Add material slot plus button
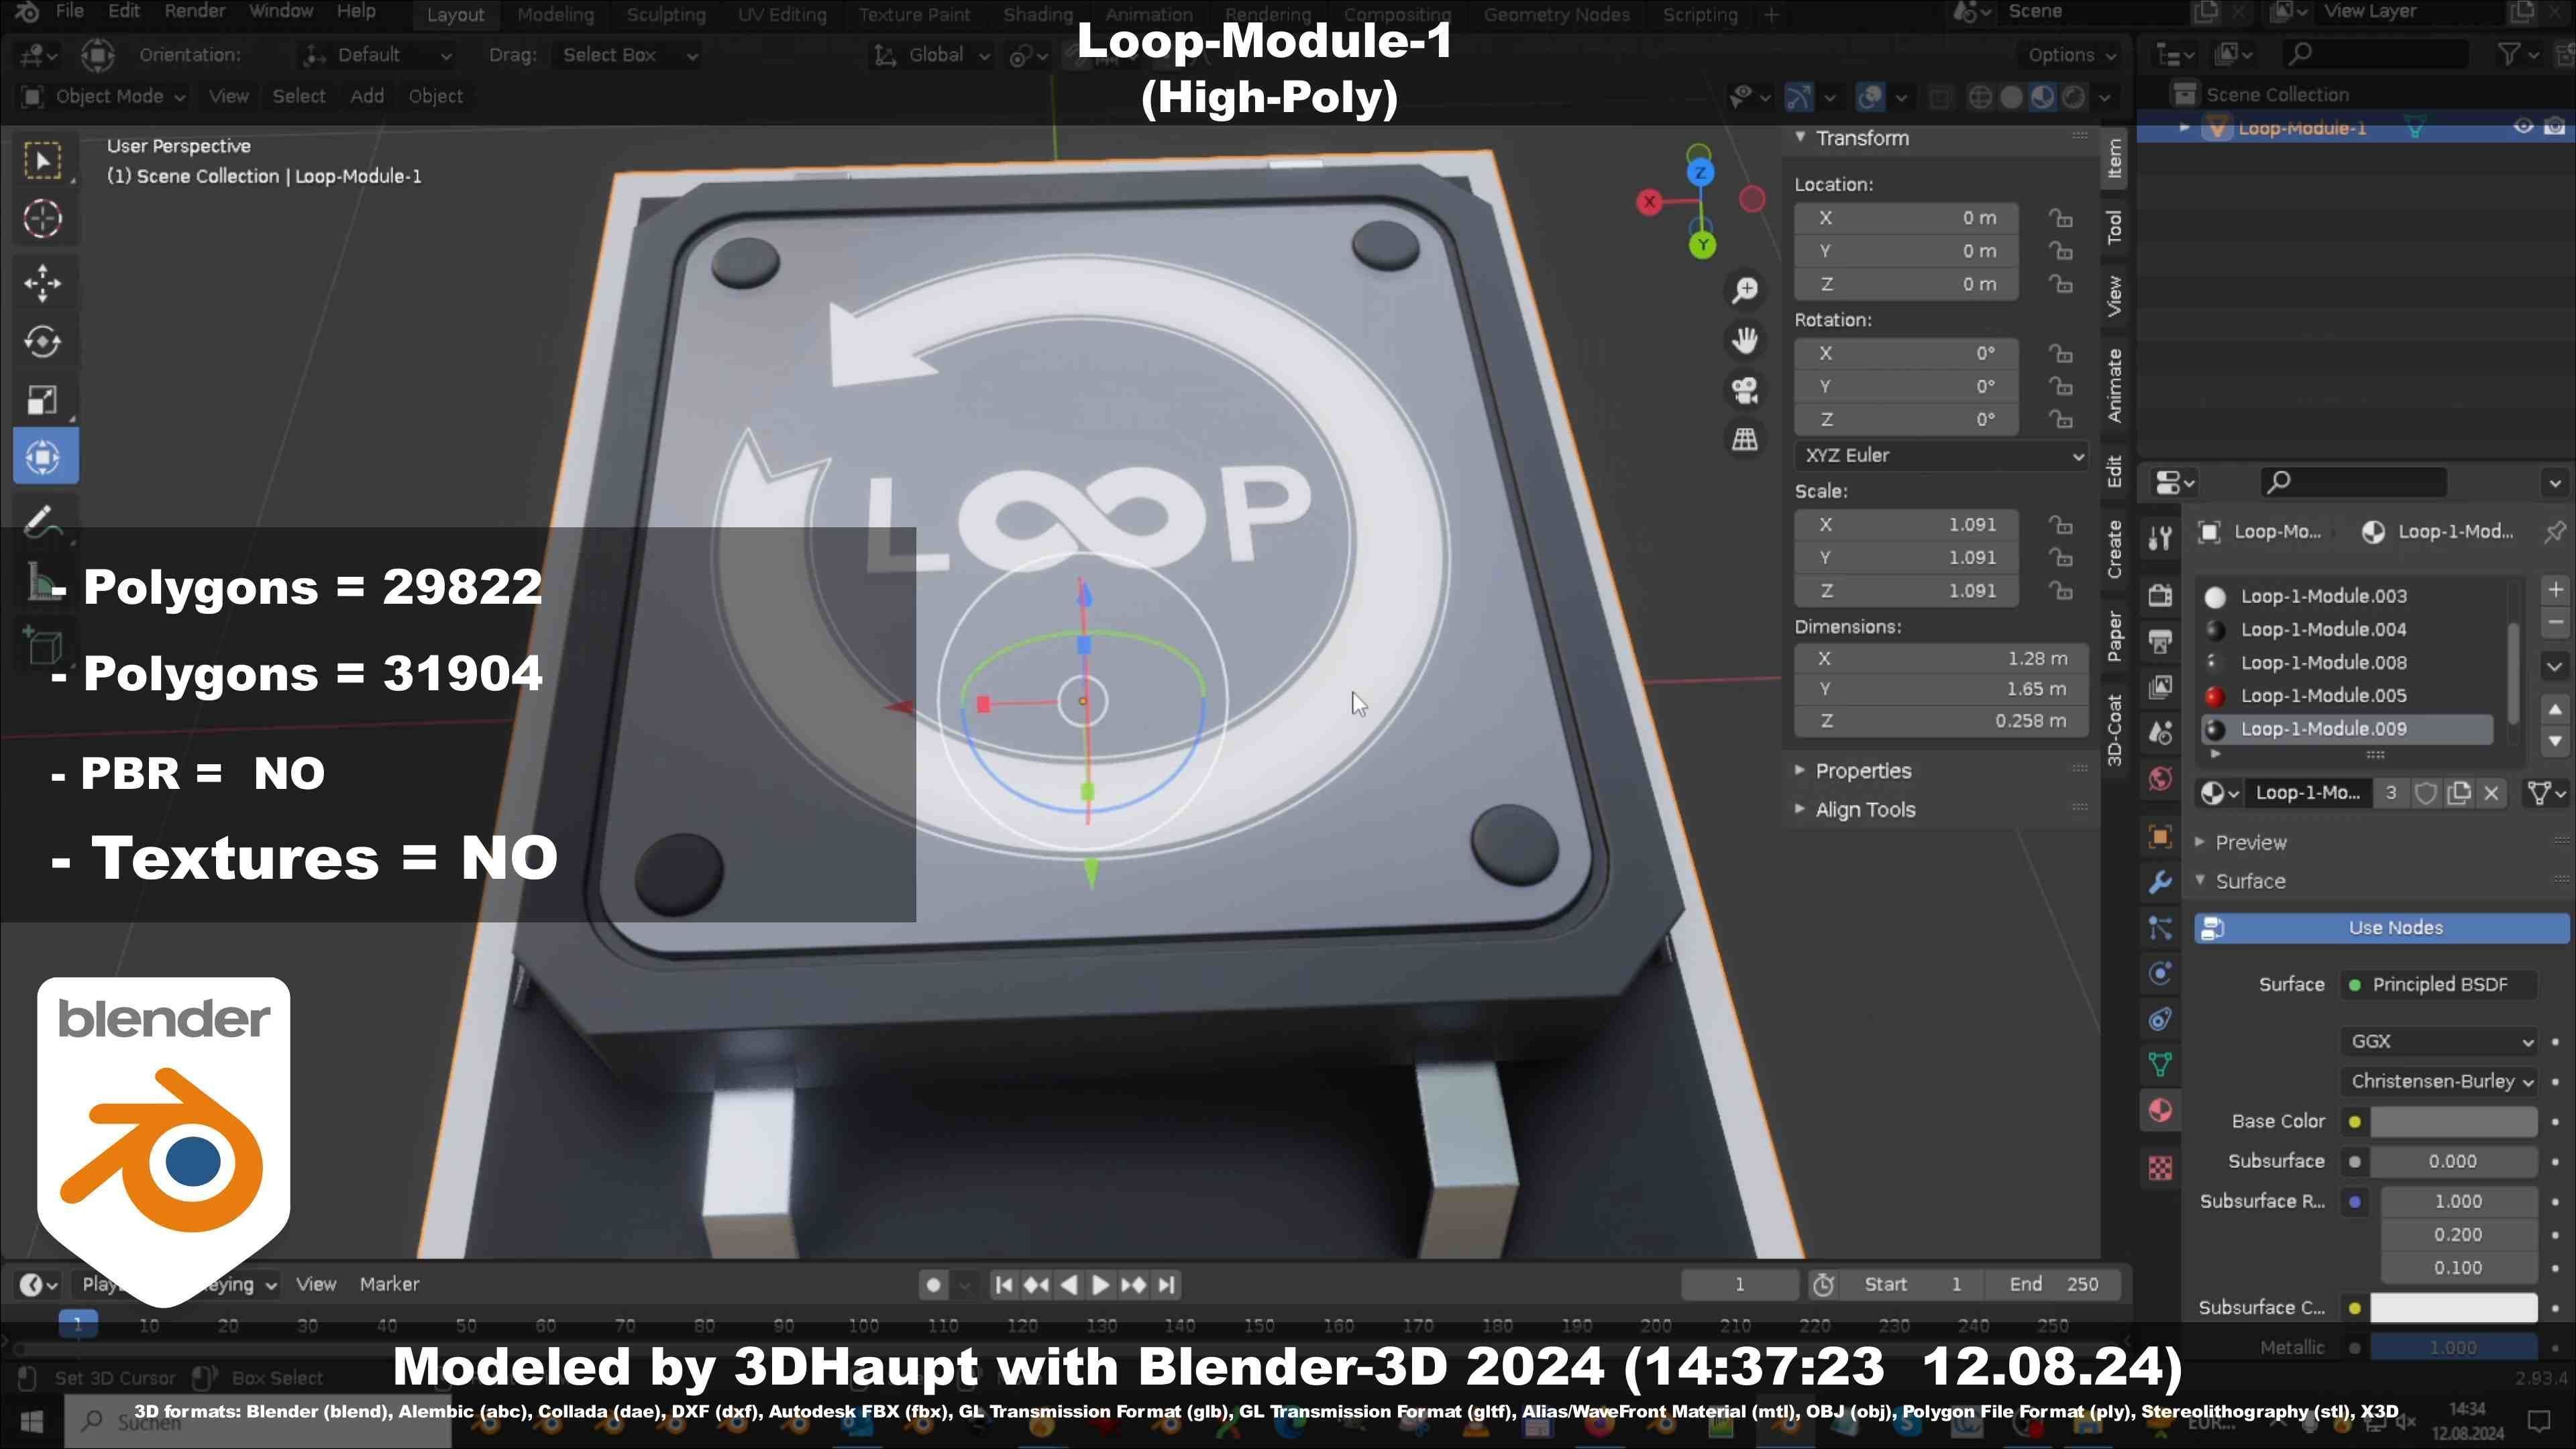This screenshot has height=1449, width=2576. (x=2555, y=590)
